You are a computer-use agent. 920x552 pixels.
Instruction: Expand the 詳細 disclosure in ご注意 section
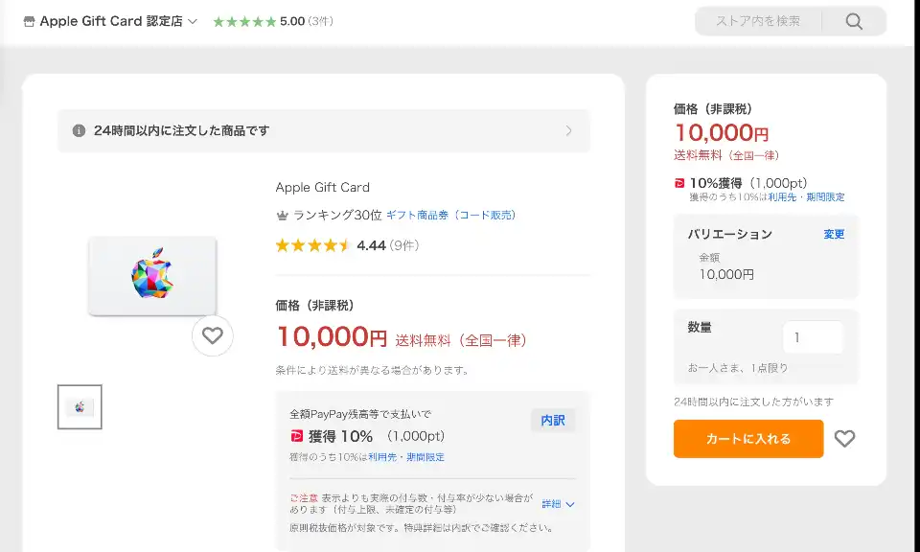559,504
